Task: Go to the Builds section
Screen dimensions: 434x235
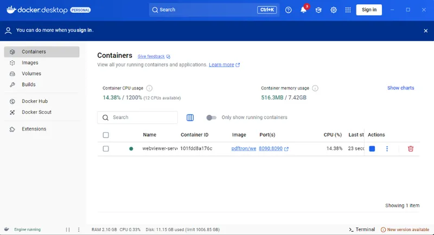Action: click(42, 84)
